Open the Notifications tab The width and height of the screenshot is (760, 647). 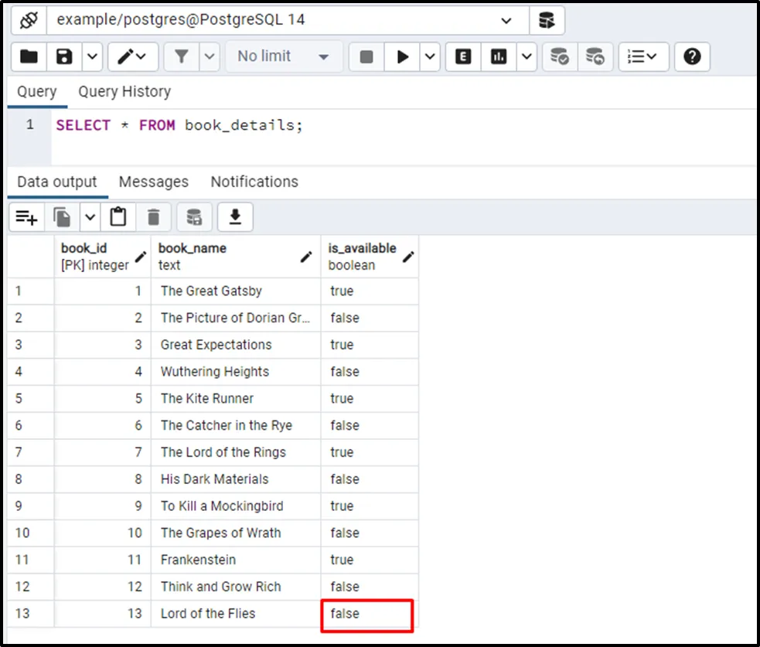[254, 182]
